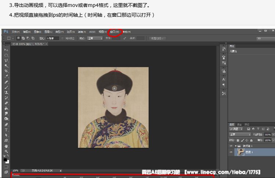
Task: Open the opacity slider dropdown arrow
Action: point(273,135)
